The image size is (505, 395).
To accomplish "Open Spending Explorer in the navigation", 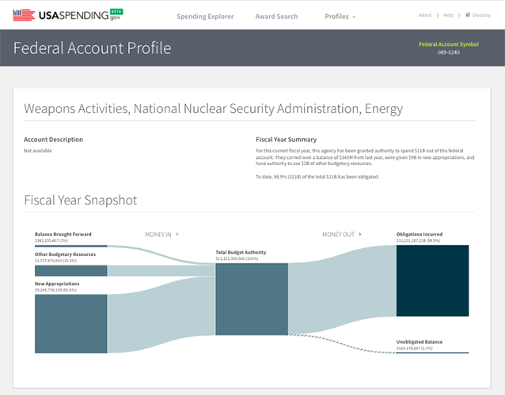I will point(205,17).
